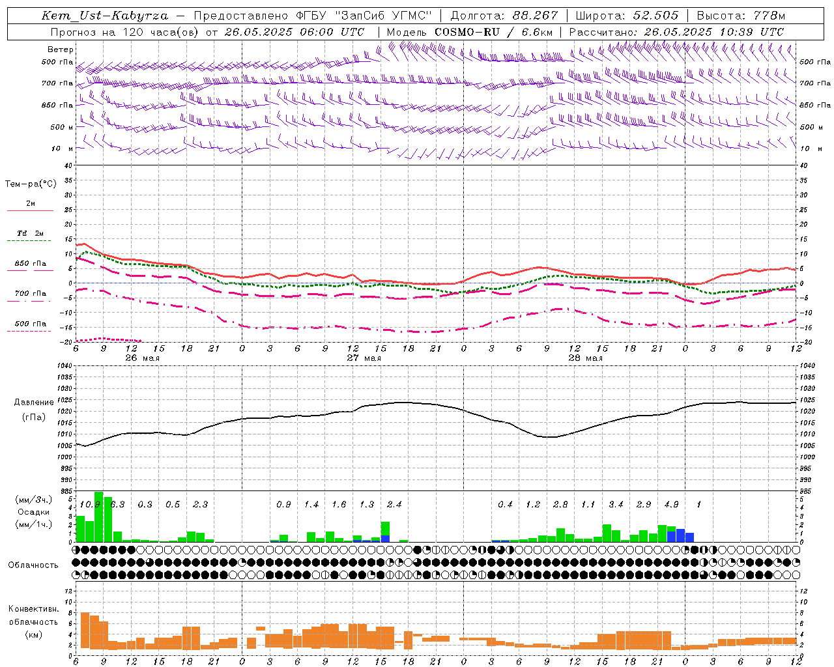Click the 1000 value on right pressure axis
The width and height of the screenshot is (834, 667).
click(x=808, y=457)
